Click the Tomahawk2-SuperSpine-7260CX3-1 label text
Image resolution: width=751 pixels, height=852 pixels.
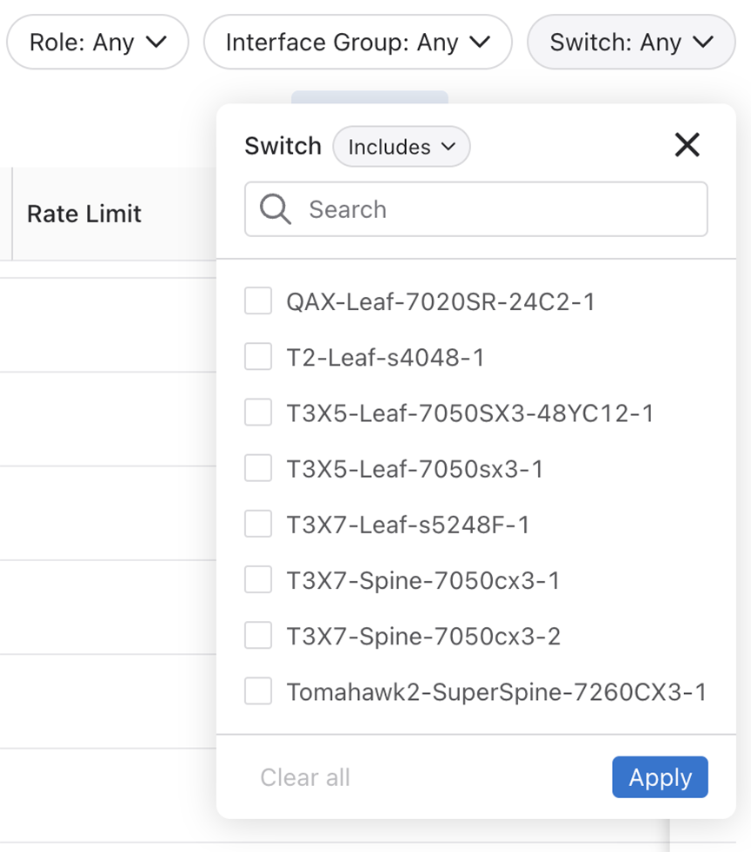[x=496, y=692]
